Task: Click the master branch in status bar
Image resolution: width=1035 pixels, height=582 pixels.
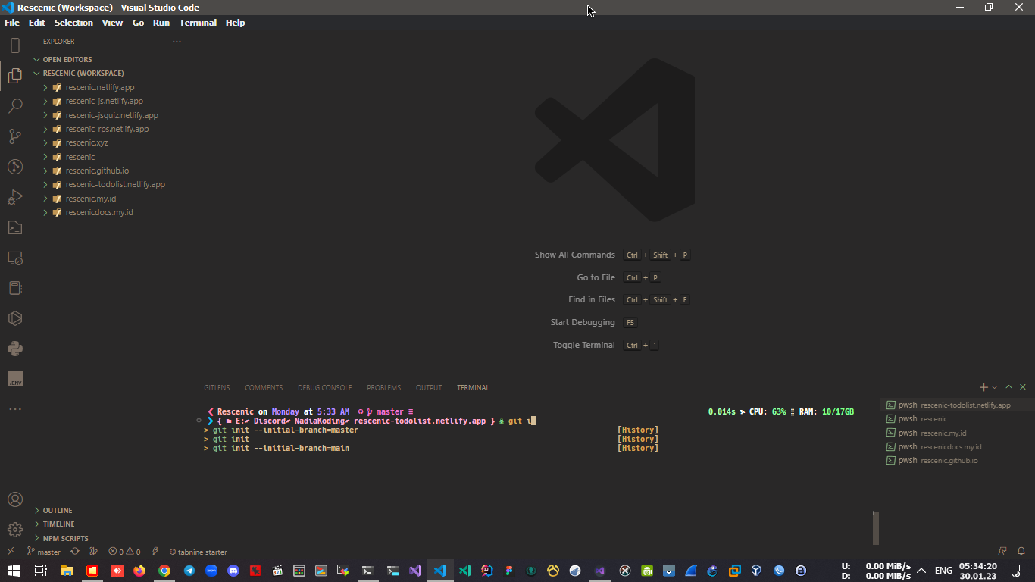Action: (x=44, y=552)
